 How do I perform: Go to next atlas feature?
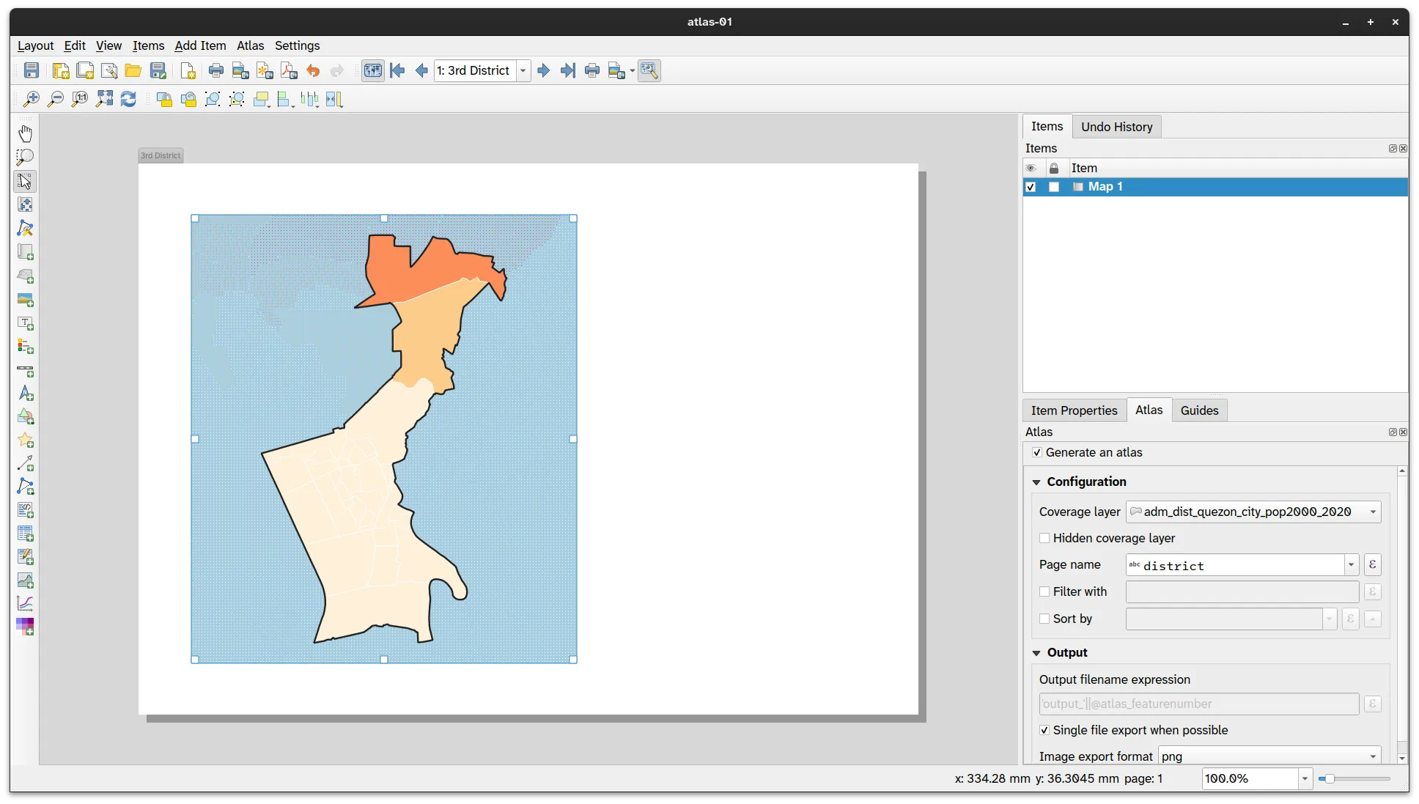(543, 71)
